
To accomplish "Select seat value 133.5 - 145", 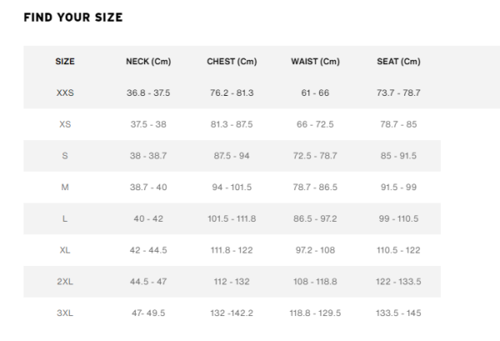I will click(398, 313).
